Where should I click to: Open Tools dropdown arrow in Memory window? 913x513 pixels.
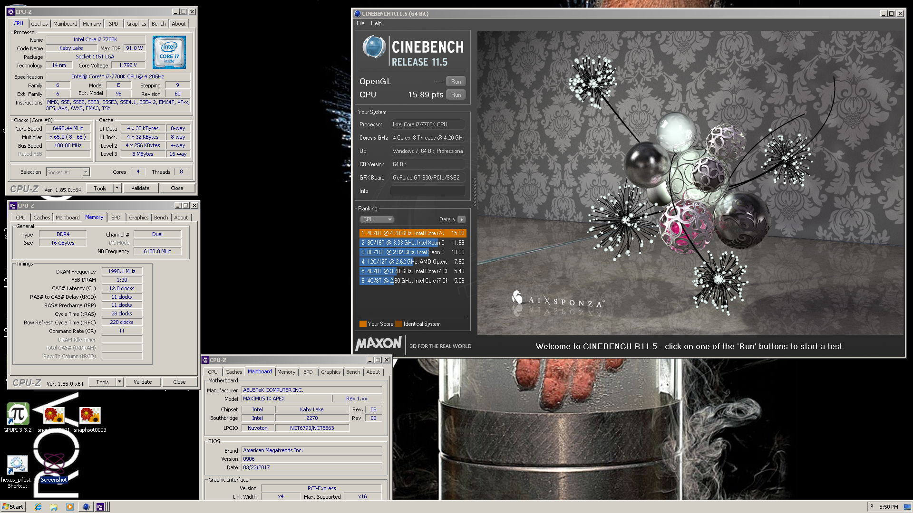pos(119,382)
